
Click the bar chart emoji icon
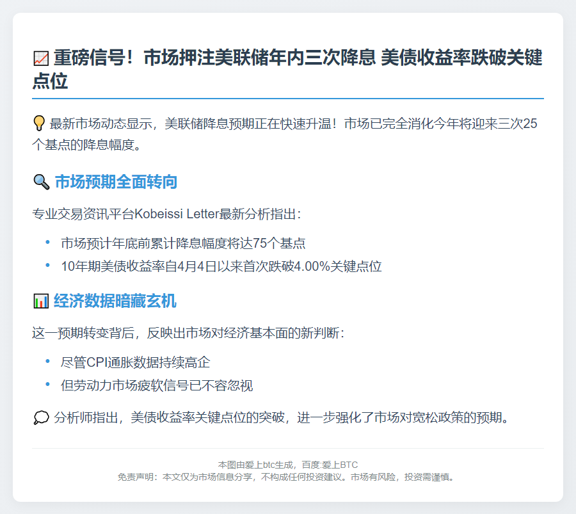pos(41,301)
